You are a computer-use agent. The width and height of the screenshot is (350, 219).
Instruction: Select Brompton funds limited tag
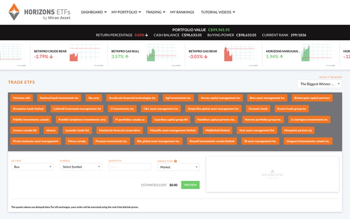click(28, 109)
